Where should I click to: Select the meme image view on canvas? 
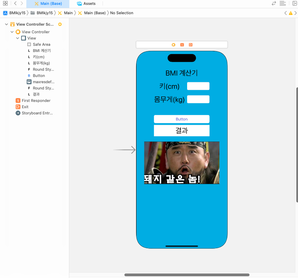point(182,163)
